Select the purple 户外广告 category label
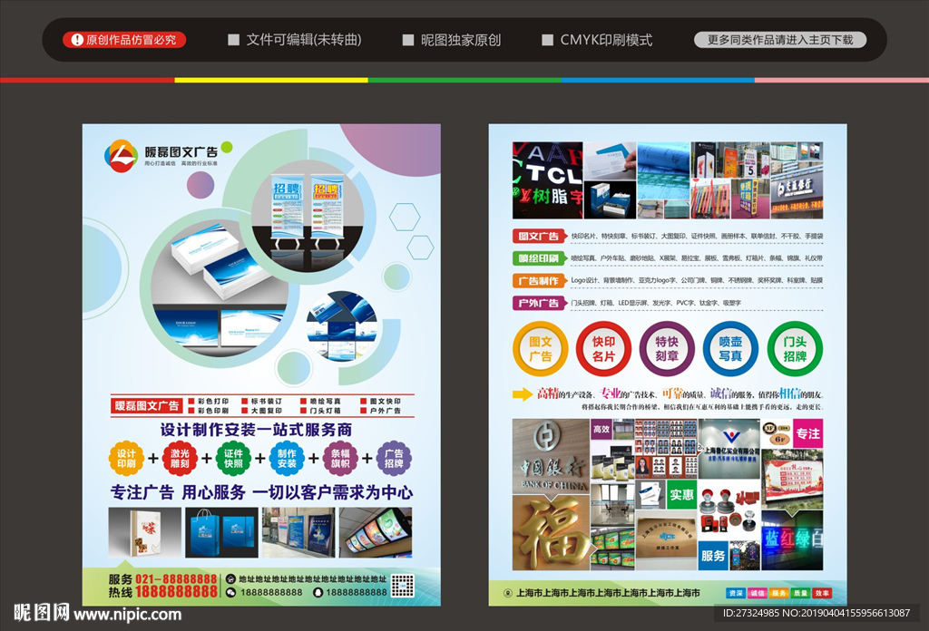929x631 pixels. (538, 303)
